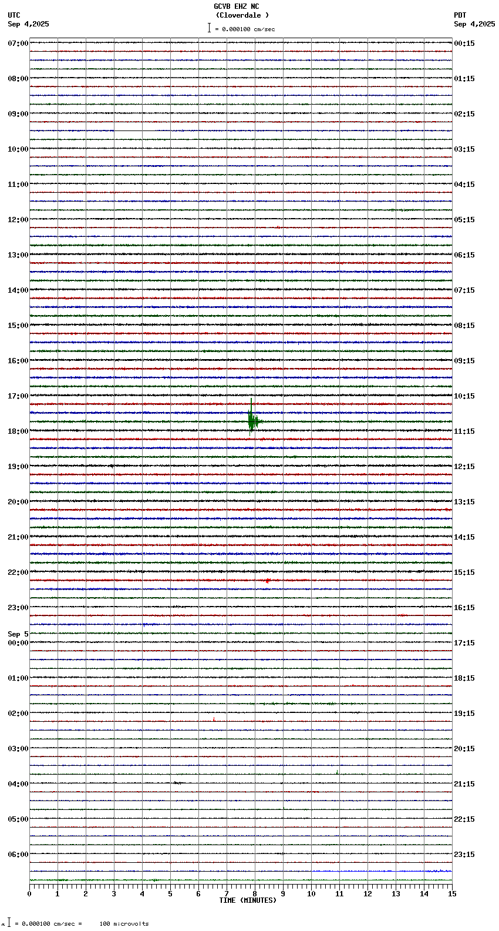Viewport: 499px width, 931px height.
Task: Click the 02:15 PDT time label
Action: pos(464,114)
